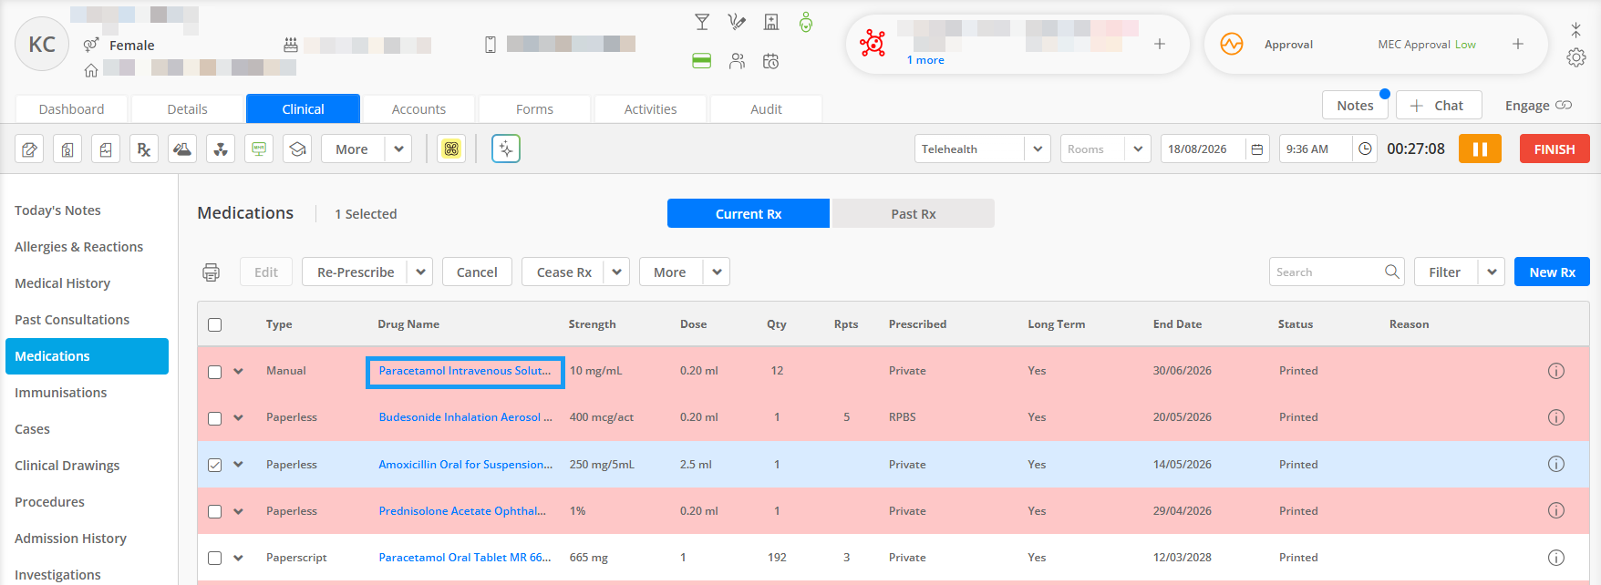Click the print medications icon

212,272
